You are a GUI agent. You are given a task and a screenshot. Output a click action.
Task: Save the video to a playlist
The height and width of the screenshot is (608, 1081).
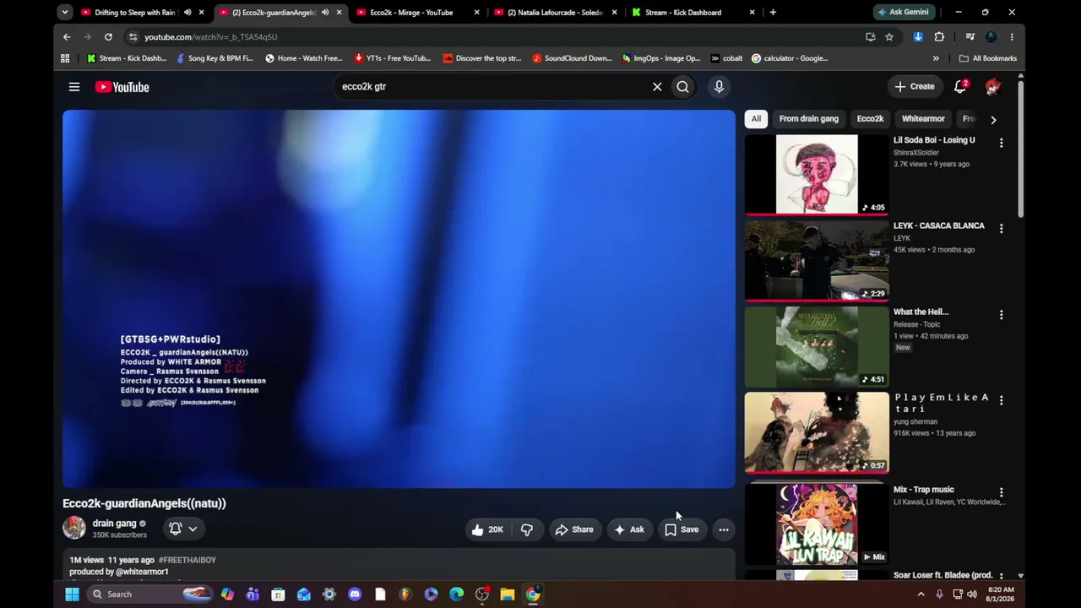coord(682,529)
